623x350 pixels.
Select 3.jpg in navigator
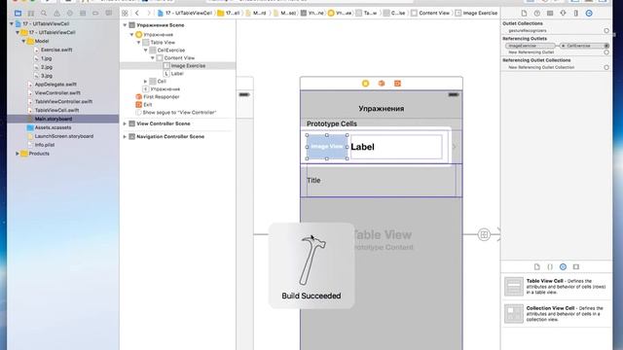click(47, 76)
